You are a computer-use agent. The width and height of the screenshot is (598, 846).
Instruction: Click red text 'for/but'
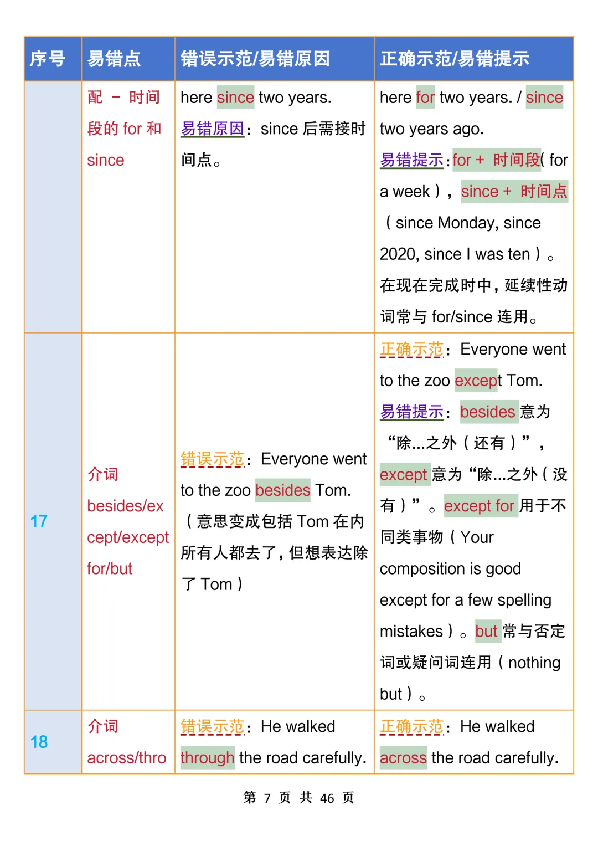pos(110,568)
